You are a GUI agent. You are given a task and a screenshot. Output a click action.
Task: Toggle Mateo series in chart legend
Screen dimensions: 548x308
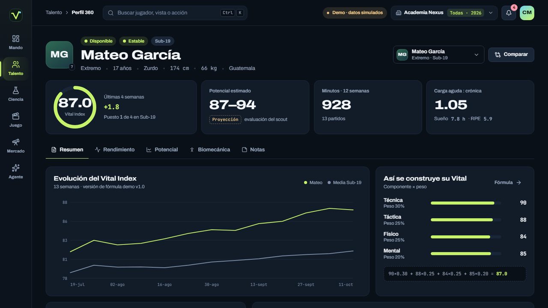pos(313,183)
